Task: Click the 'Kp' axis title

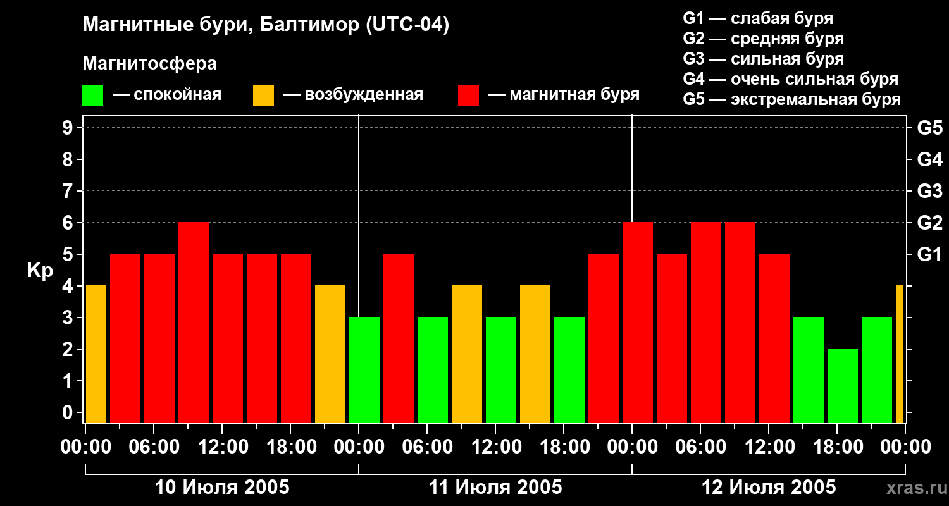Action: click(40, 271)
